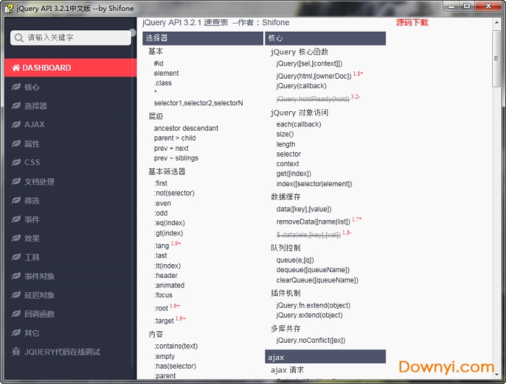Click the leaf icon beside 效果

[16, 238]
